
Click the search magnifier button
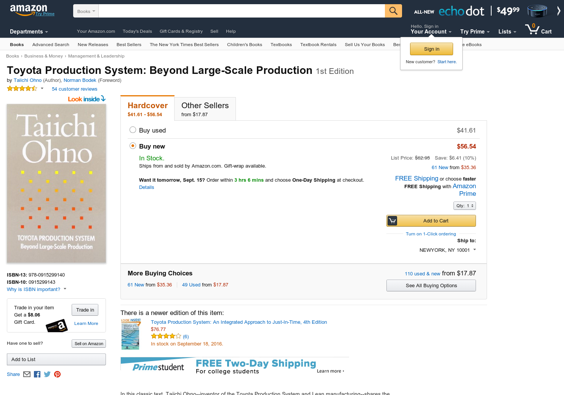pyautogui.click(x=393, y=11)
